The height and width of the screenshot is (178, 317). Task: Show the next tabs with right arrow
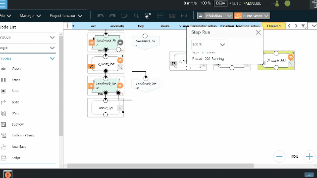click(x=296, y=26)
